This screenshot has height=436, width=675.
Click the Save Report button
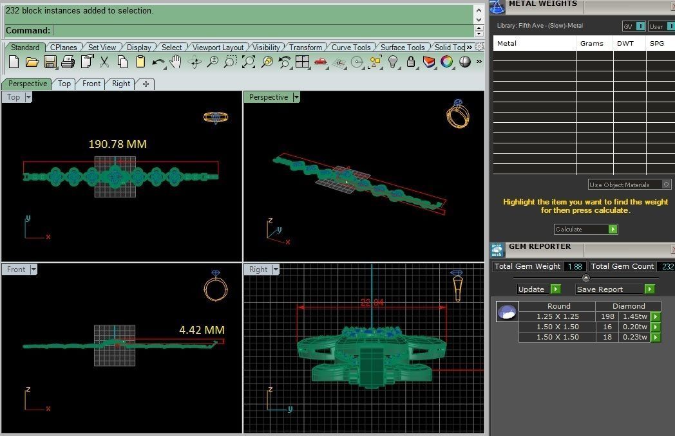point(616,289)
